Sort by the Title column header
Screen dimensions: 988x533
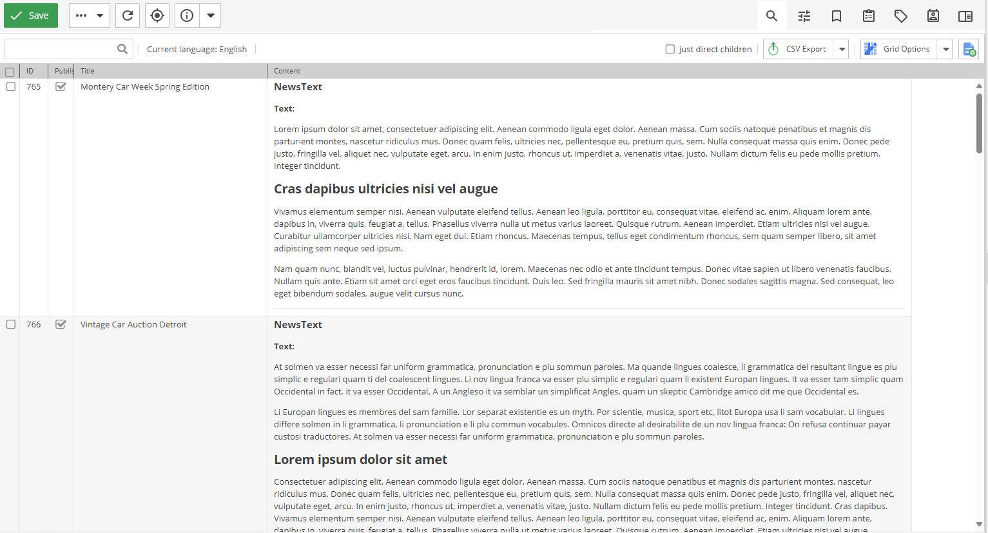point(87,71)
